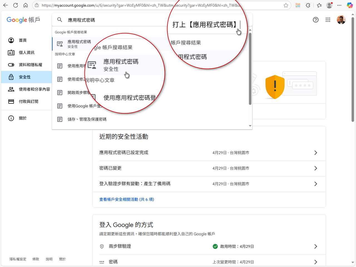This screenshot has width=356, height=267.
Task: Reload the page with the refresh icon
Action: click(x=16, y=5)
